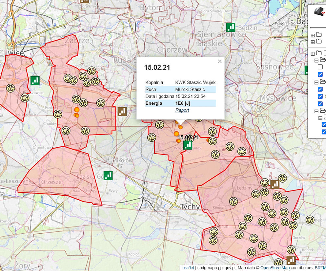
Task: Click lower seismic marker of Bieruń pair
Action: 213,240
